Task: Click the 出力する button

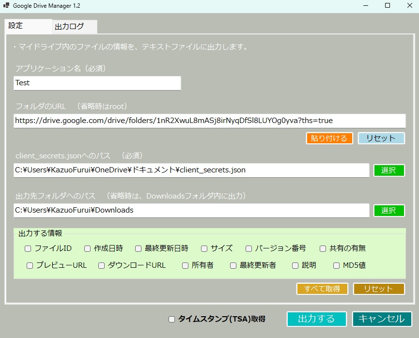Action: [x=317, y=319]
